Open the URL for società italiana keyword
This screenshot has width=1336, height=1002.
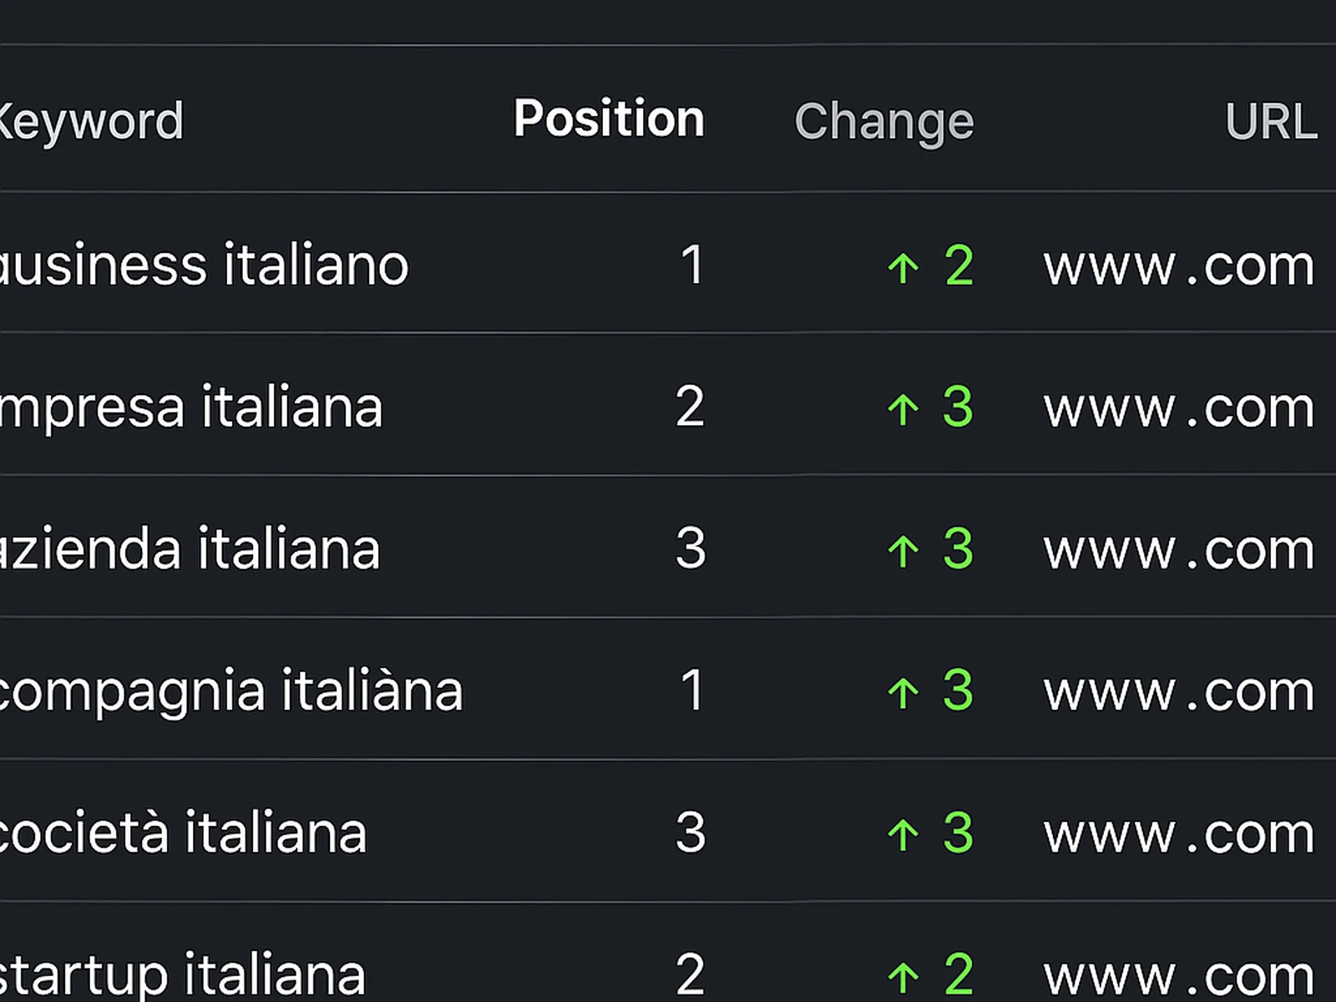tap(1178, 834)
